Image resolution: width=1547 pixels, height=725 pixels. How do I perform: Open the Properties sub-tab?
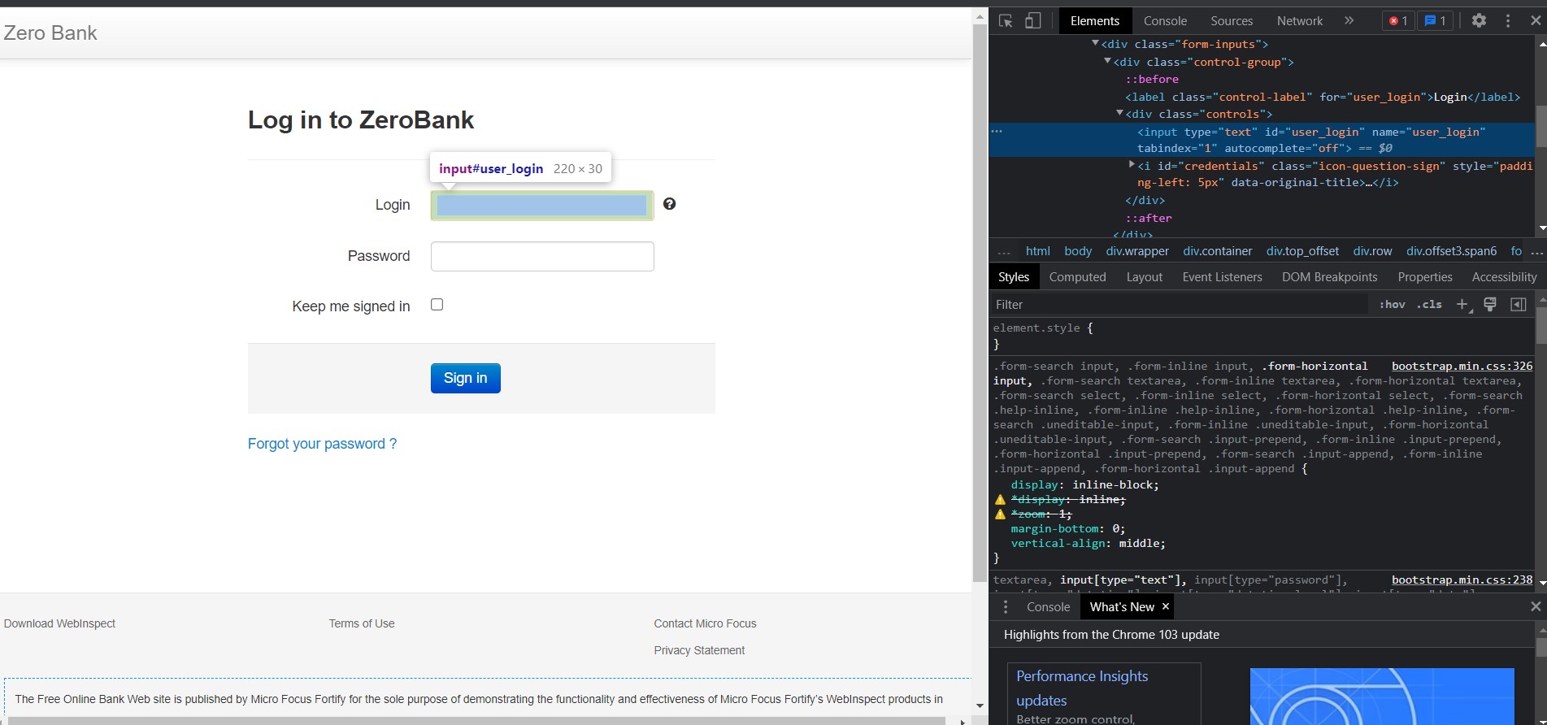click(x=1424, y=277)
